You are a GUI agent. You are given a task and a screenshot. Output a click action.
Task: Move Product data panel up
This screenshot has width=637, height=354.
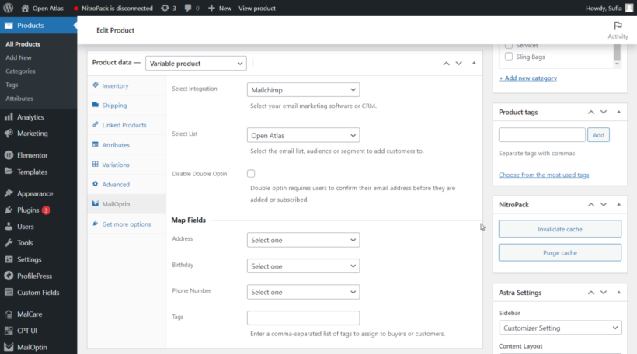[x=446, y=64]
